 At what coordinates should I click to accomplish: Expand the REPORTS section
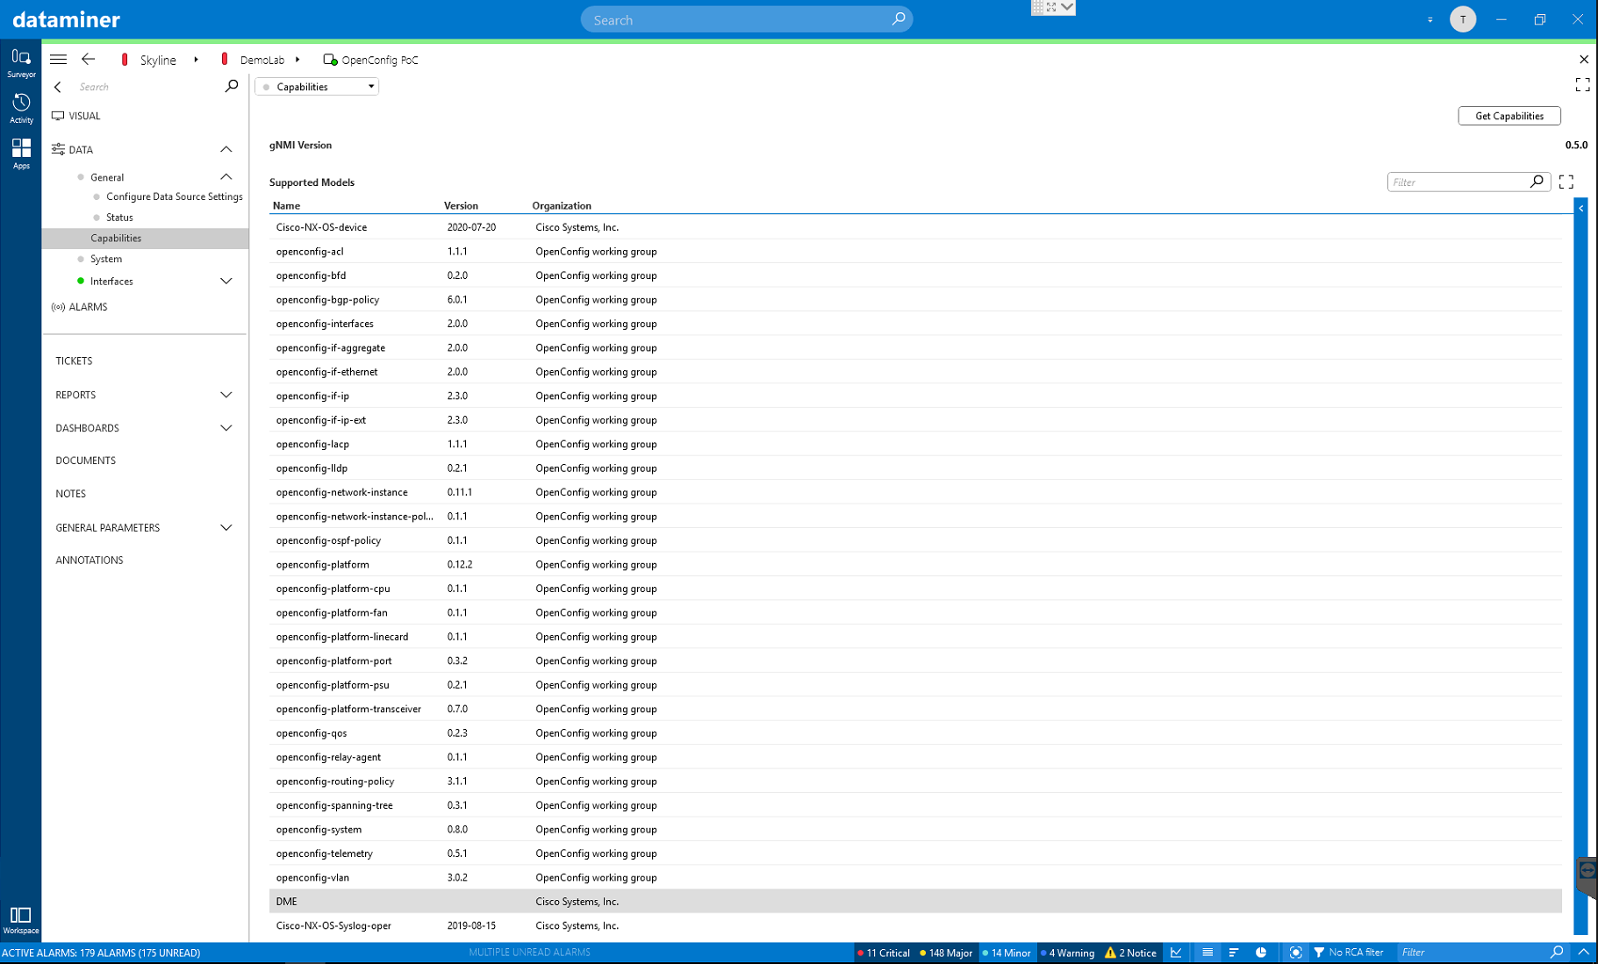(226, 395)
